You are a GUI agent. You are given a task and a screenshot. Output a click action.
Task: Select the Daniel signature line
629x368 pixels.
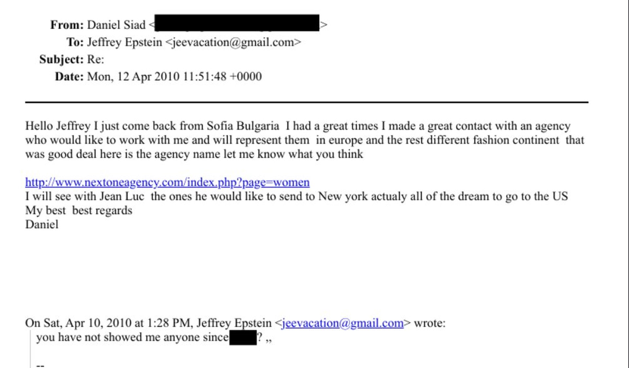(x=42, y=224)
